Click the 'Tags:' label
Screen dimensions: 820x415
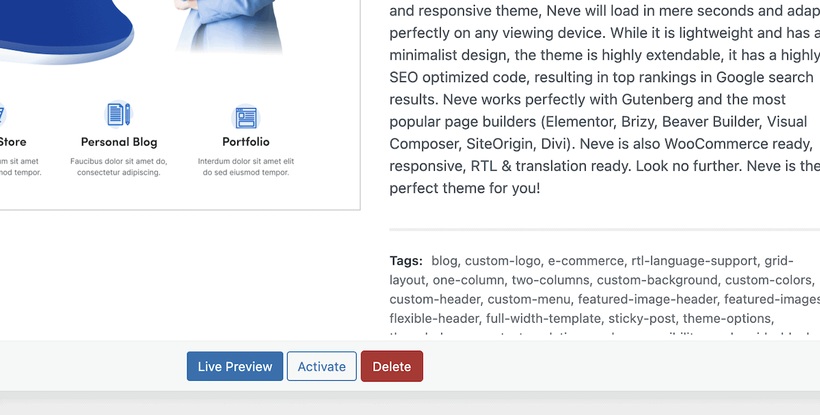[x=406, y=260]
